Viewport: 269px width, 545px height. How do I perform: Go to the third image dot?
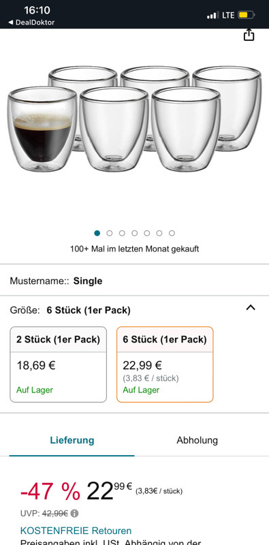[x=122, y=233]
